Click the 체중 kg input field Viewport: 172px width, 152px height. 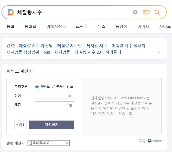(x=55, y=105)
